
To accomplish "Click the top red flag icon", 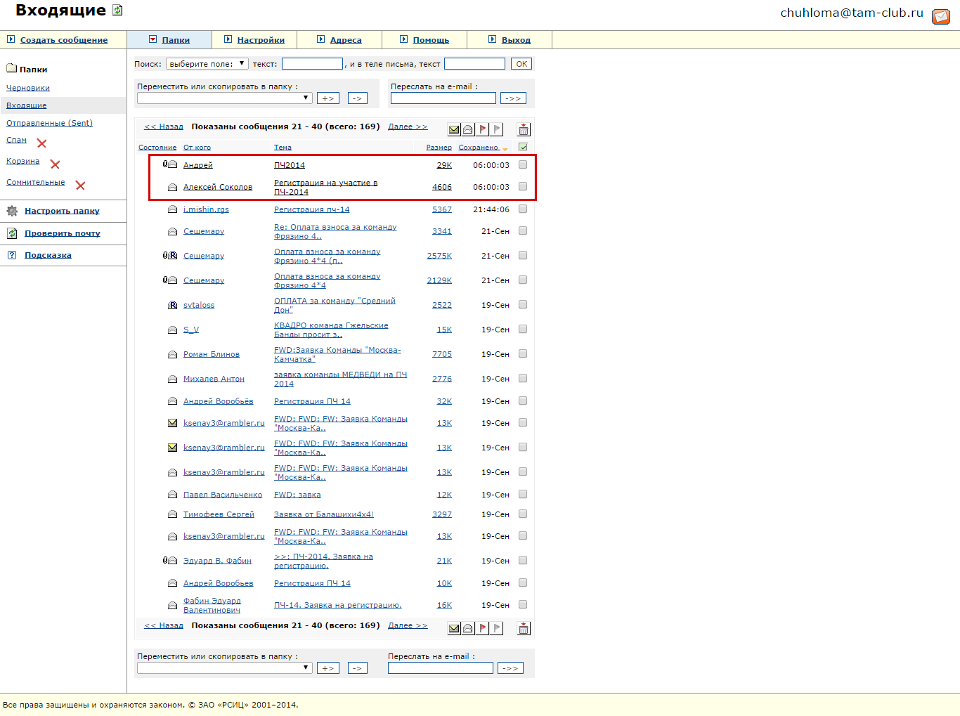I will click(482, 129).
